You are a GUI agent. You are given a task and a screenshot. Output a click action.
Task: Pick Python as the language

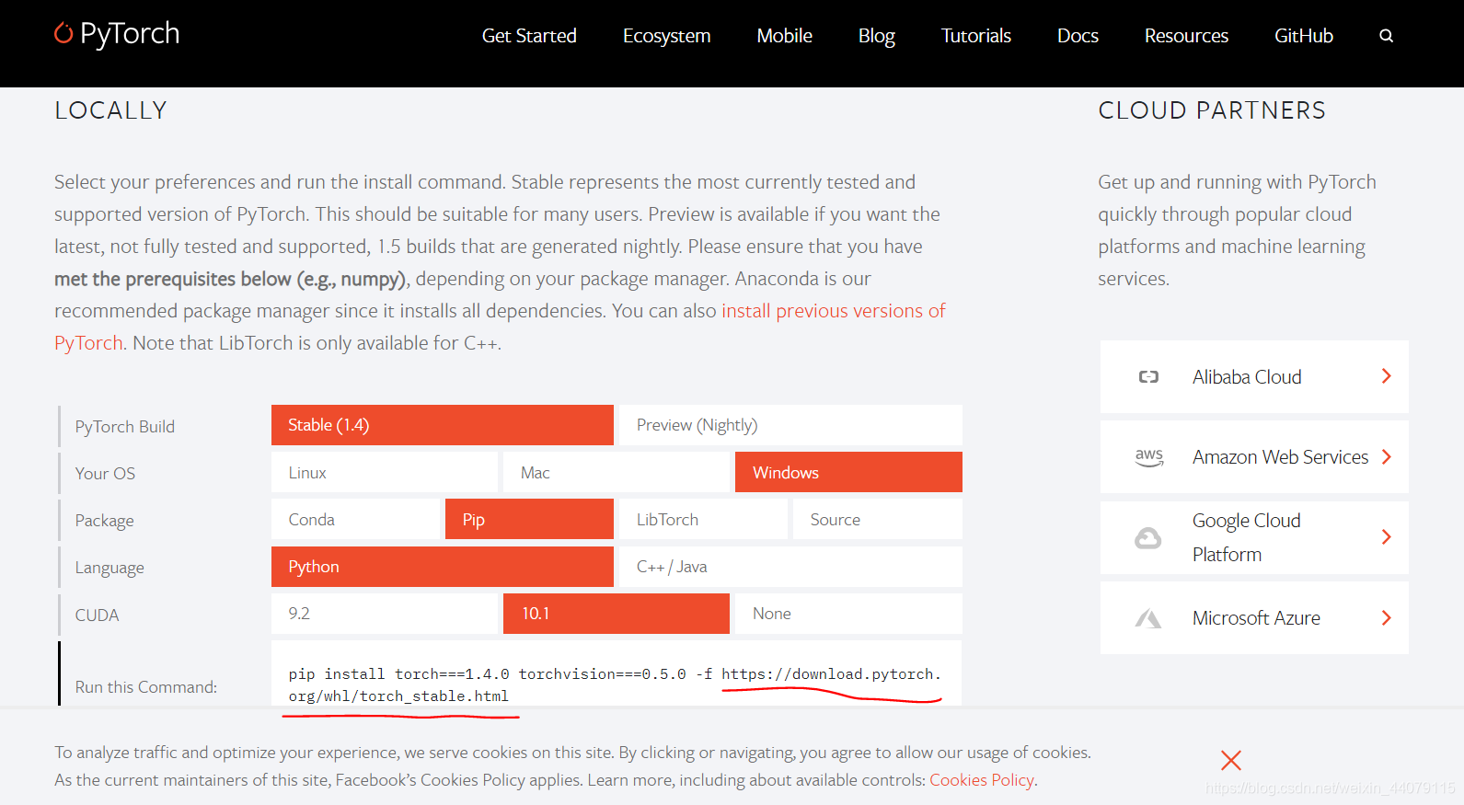pos(443,567)
